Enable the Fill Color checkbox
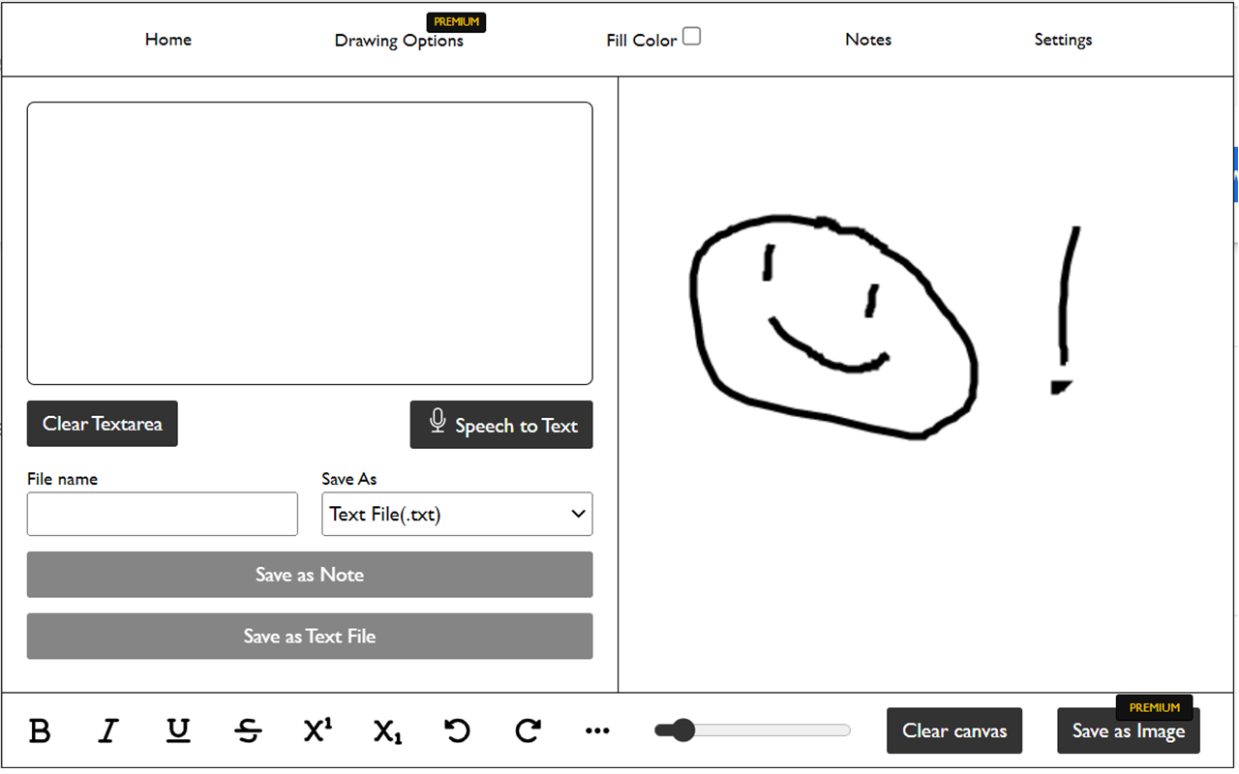Screen dimensions: 1239x774 [691, 34]
